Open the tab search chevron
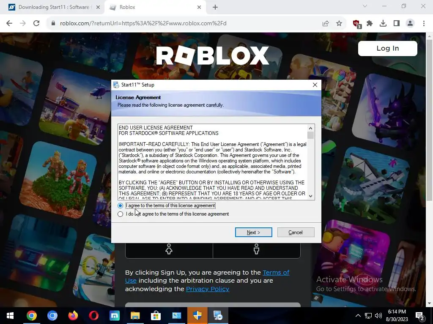The width and height of the screenshot is (433, 324). (x=365, y=6)
